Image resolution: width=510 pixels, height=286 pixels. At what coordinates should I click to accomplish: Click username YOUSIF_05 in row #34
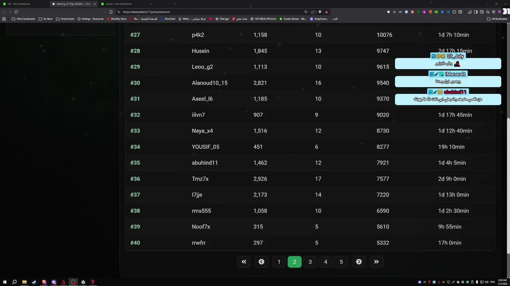click(x=206, y=147)
